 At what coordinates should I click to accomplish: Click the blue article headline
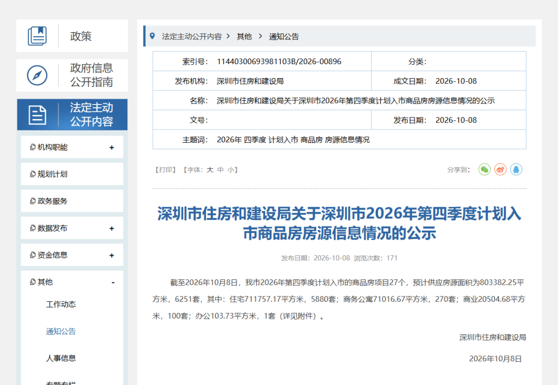click(x=340, y=223)
